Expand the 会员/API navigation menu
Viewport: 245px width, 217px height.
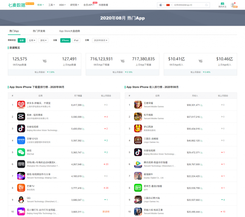[x=89, y=5]
